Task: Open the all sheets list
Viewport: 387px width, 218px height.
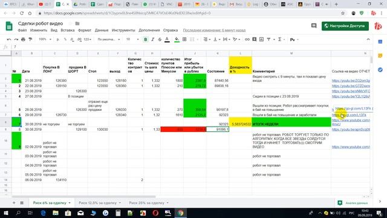Action: (22, 203)
